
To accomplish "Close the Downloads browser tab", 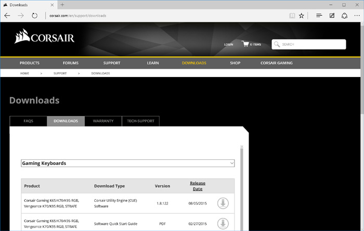I will [x=52, y=5].
